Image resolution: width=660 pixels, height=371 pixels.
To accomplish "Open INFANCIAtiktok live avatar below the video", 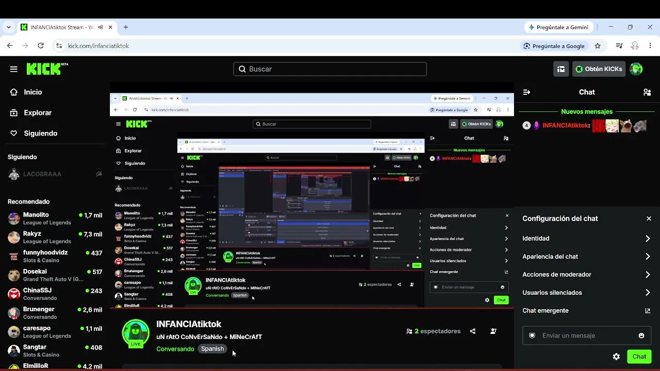I will [x=136, y=333].
